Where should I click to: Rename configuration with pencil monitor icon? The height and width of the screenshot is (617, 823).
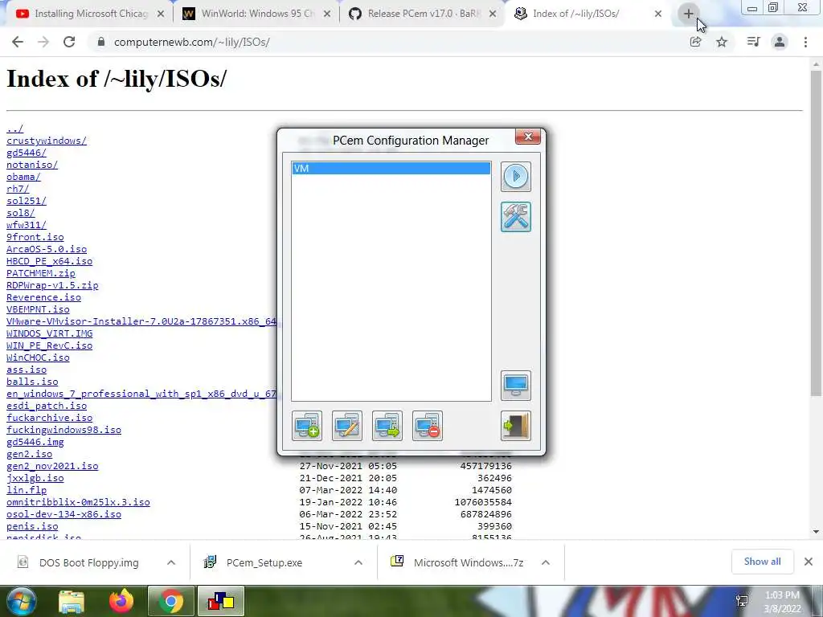pos(347,426)
